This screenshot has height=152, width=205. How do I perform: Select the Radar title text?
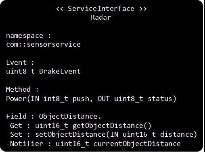click(x=101, y=17)
